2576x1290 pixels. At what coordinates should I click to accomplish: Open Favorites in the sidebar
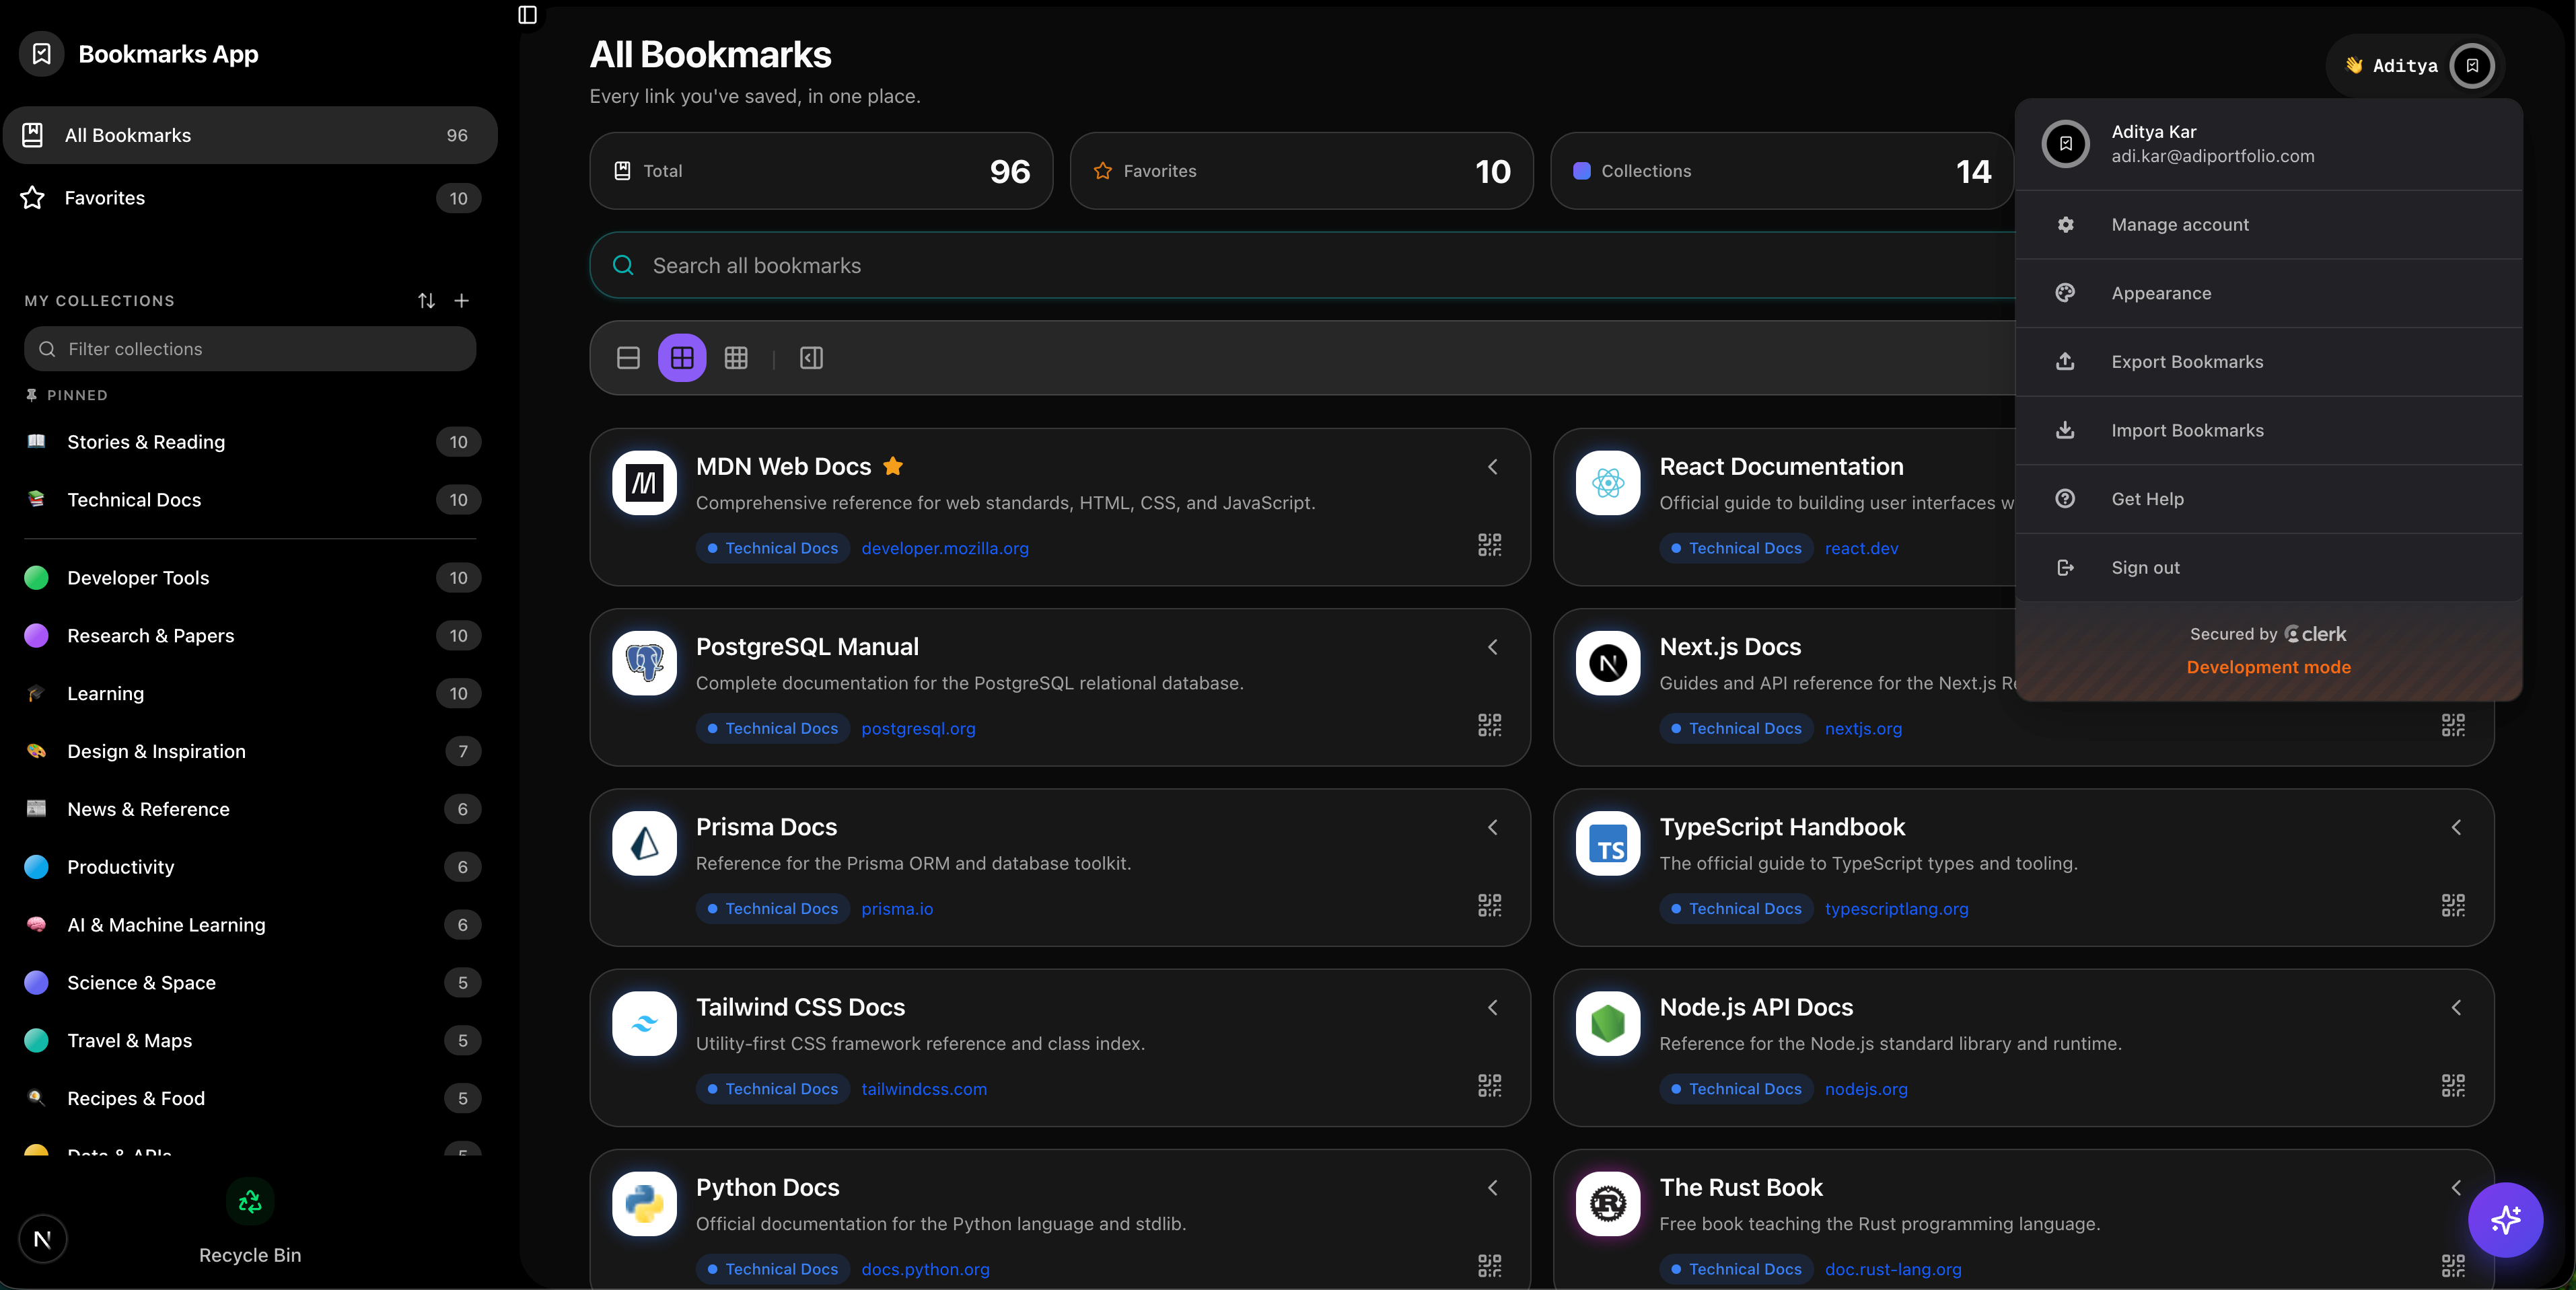click(250, 198)
